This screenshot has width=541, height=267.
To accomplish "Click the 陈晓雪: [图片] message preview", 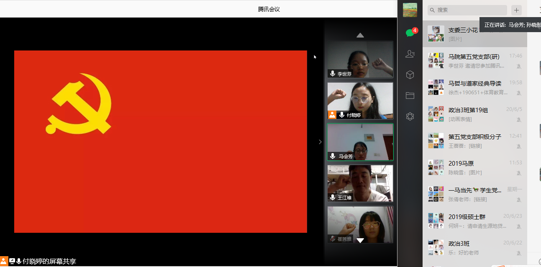I will [x=465, y=173].
